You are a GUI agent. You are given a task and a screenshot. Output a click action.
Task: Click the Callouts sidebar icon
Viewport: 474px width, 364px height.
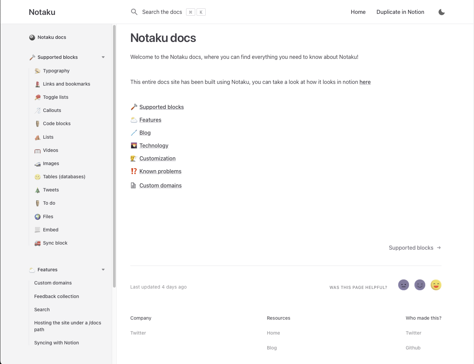tap(38, 110)
